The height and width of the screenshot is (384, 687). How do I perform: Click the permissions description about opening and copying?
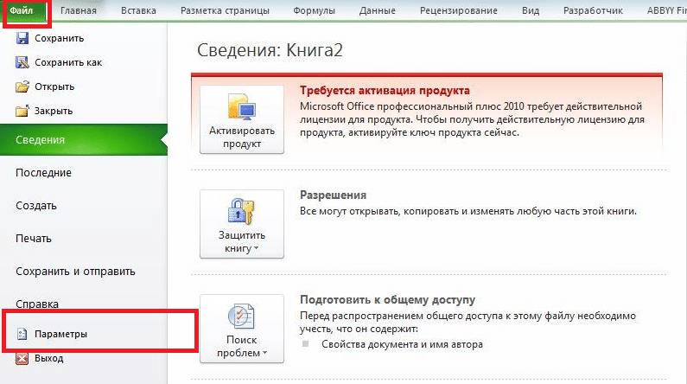click(468, 211)
